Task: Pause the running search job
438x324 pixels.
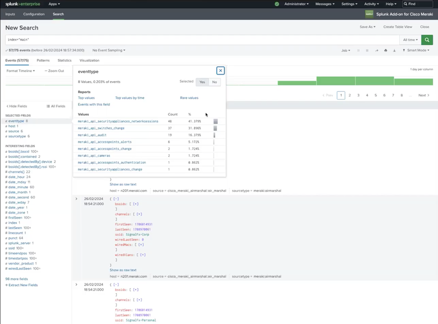Action: tap(358, 50)
